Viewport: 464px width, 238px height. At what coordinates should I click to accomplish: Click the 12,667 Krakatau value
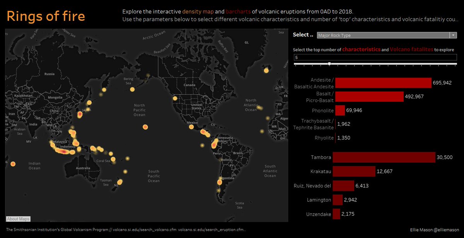[385, 172]
